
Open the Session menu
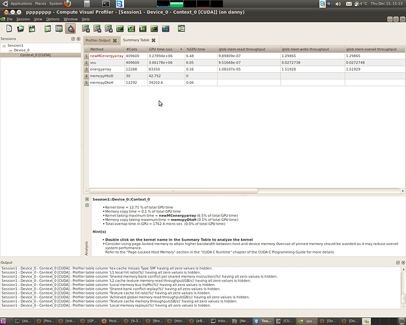pos(23,19)
